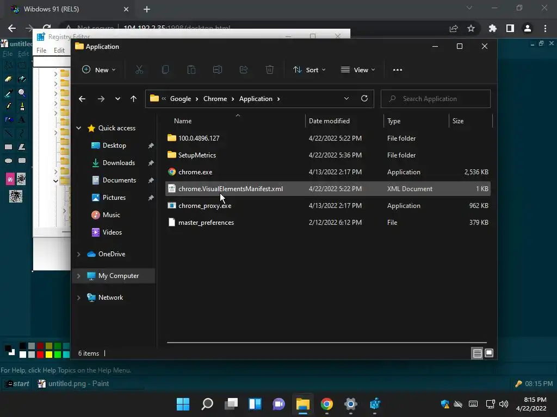Select the Brush tool in Paint
The width and height of the screenshot is (557, 417).
click(22, 106)
